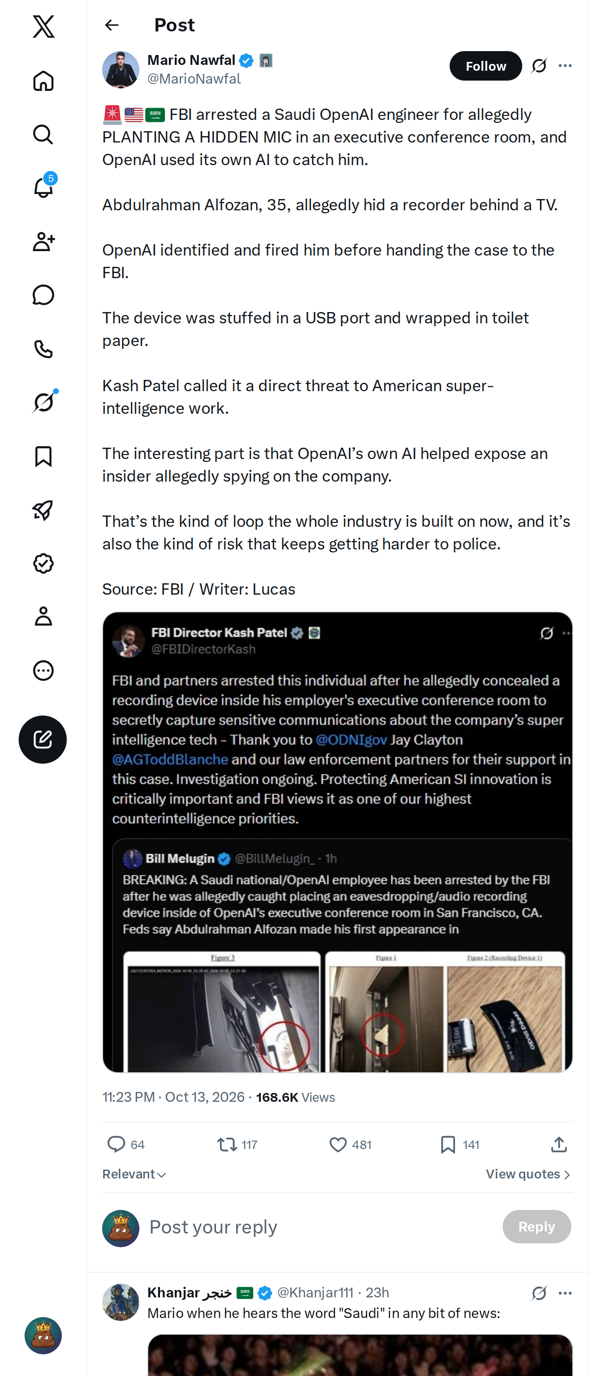View quotes of this post
Viewport: 589px width, 1376px height.
pyautogui.click(x=528, y=1174)
